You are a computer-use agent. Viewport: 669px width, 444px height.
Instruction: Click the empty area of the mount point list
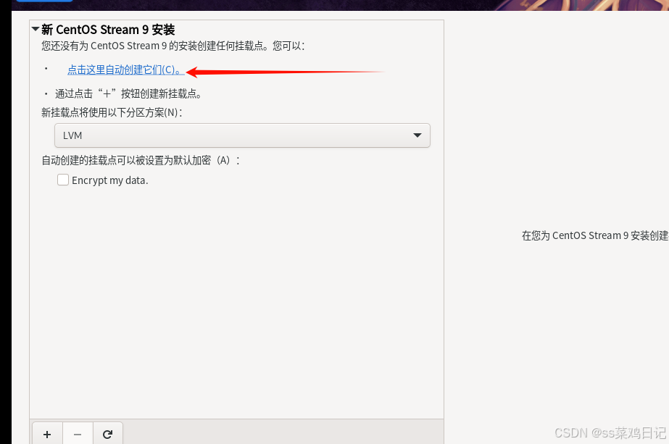coord(236,298)
